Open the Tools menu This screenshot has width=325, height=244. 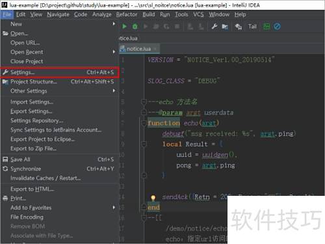point(181,14)
